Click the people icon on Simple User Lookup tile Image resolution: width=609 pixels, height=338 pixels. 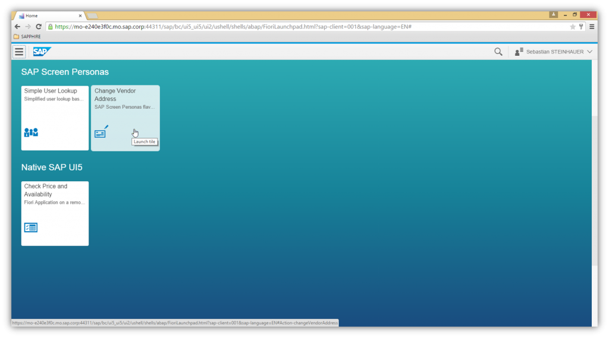tap(31, 132)
